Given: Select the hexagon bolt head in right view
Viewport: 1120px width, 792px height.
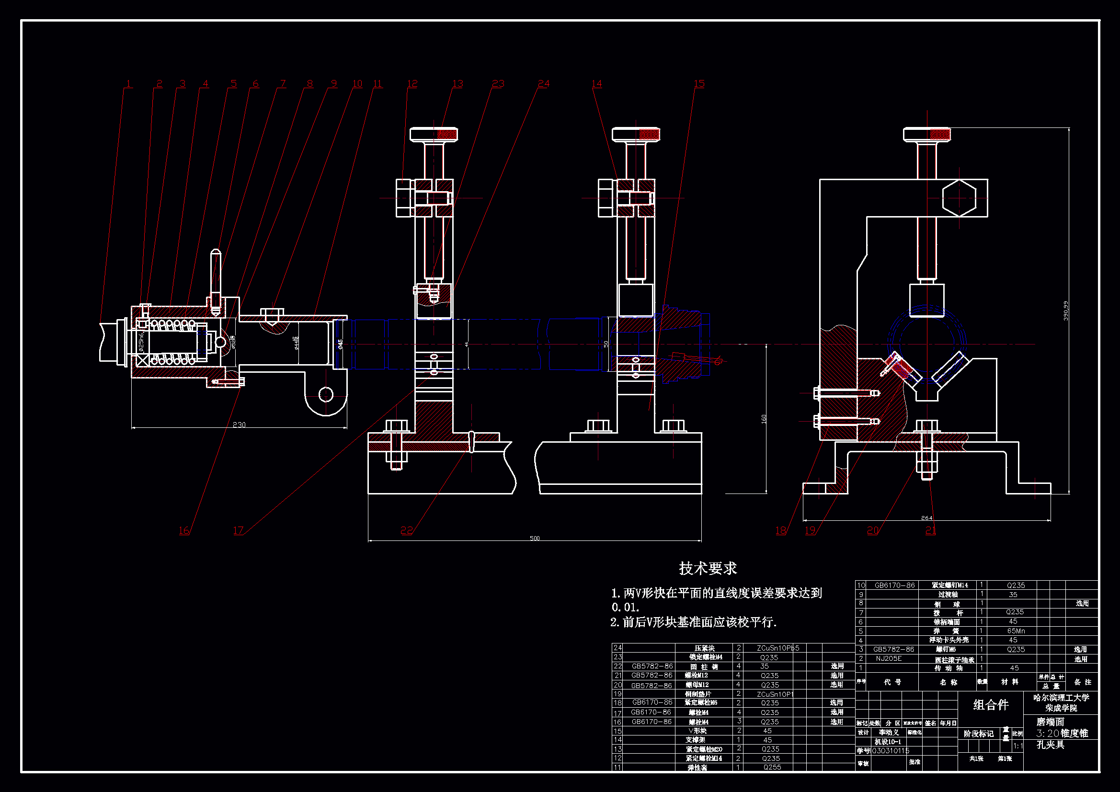Looking at the screenshot, I should click(x=959, y=198).
